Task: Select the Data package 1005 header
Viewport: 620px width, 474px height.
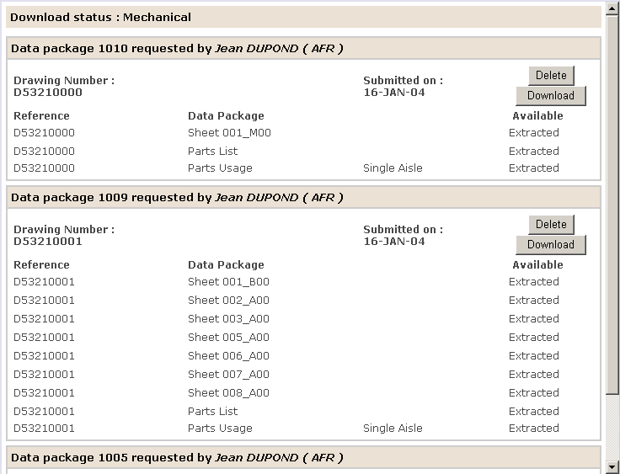Action: (177, 458)
